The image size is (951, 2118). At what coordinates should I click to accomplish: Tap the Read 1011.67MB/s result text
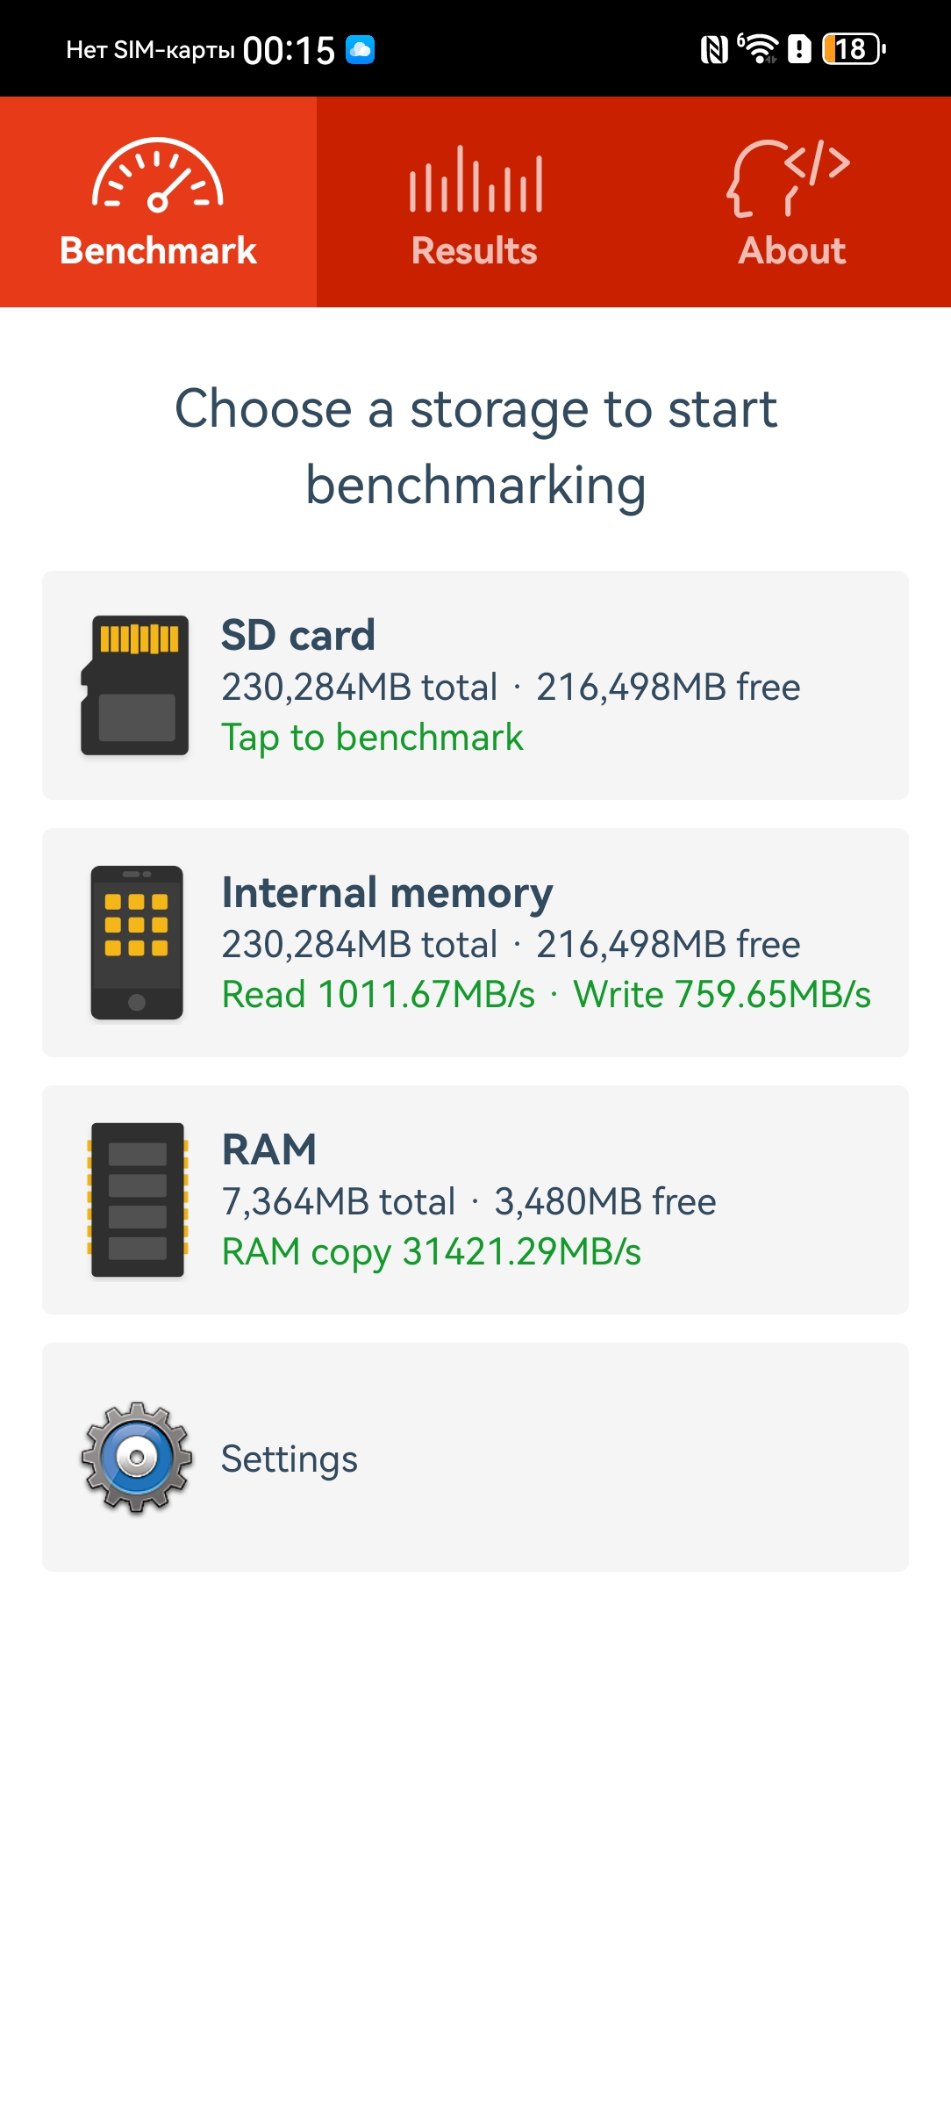[378, 995]
